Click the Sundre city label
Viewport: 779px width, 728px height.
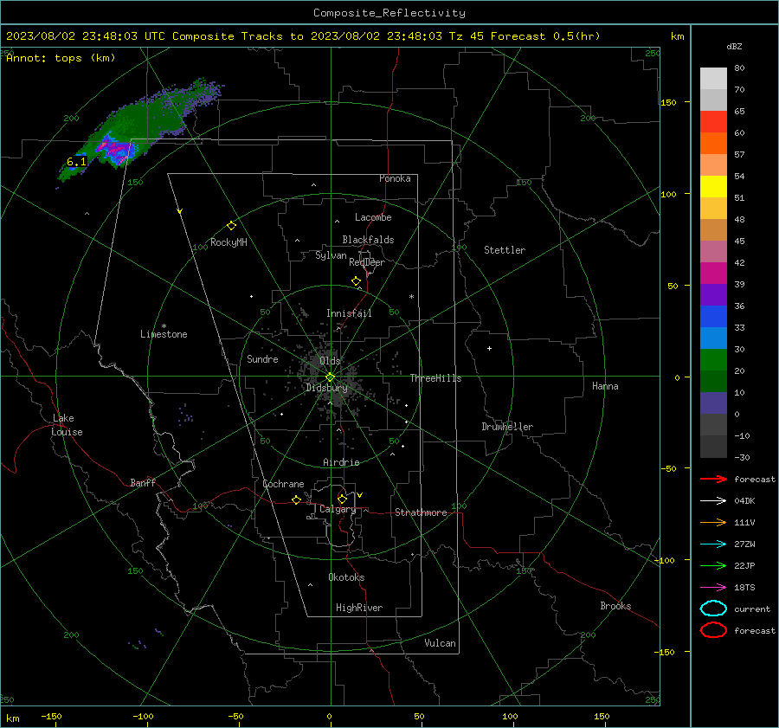pos(262,359)
